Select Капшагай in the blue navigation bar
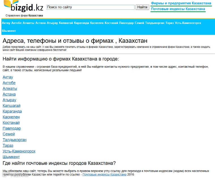This screenshot has width=215, height=179. [x=66, y=23]
